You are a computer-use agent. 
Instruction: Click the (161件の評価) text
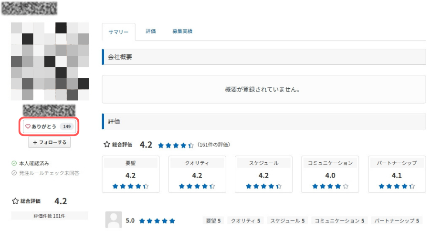(x=214, y=145)
